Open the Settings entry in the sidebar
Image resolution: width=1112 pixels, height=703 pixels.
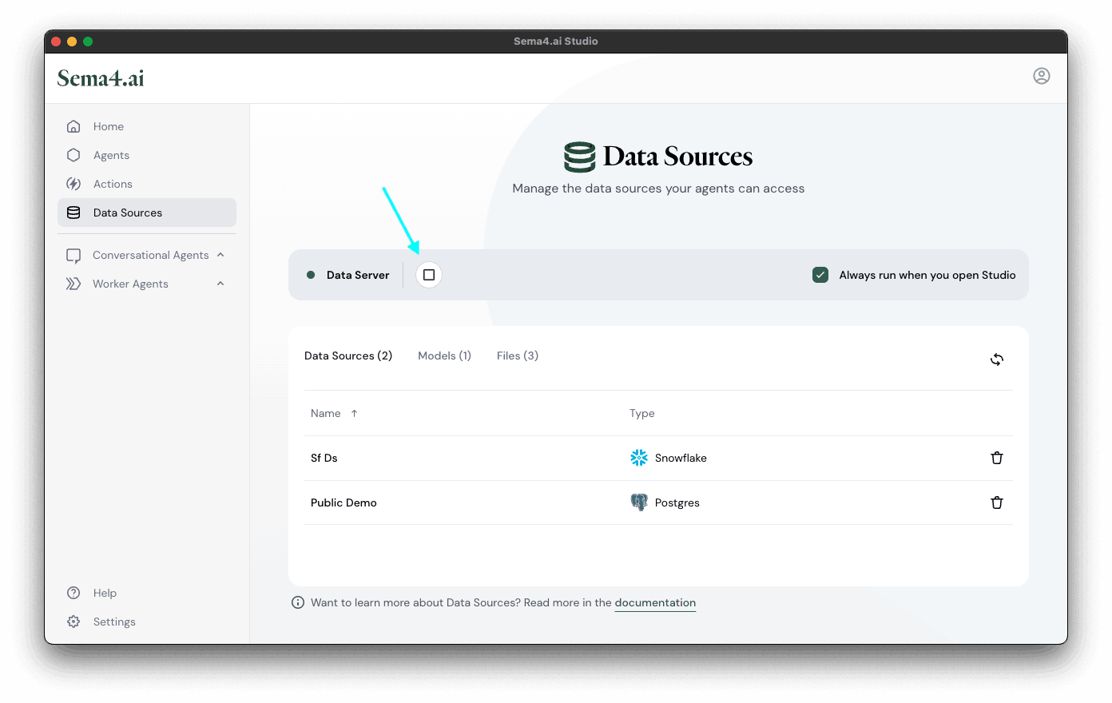click(114, 622)
